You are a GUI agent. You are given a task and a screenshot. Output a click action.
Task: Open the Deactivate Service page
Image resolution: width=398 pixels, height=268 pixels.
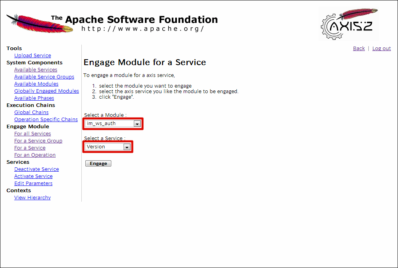point(36,169)
